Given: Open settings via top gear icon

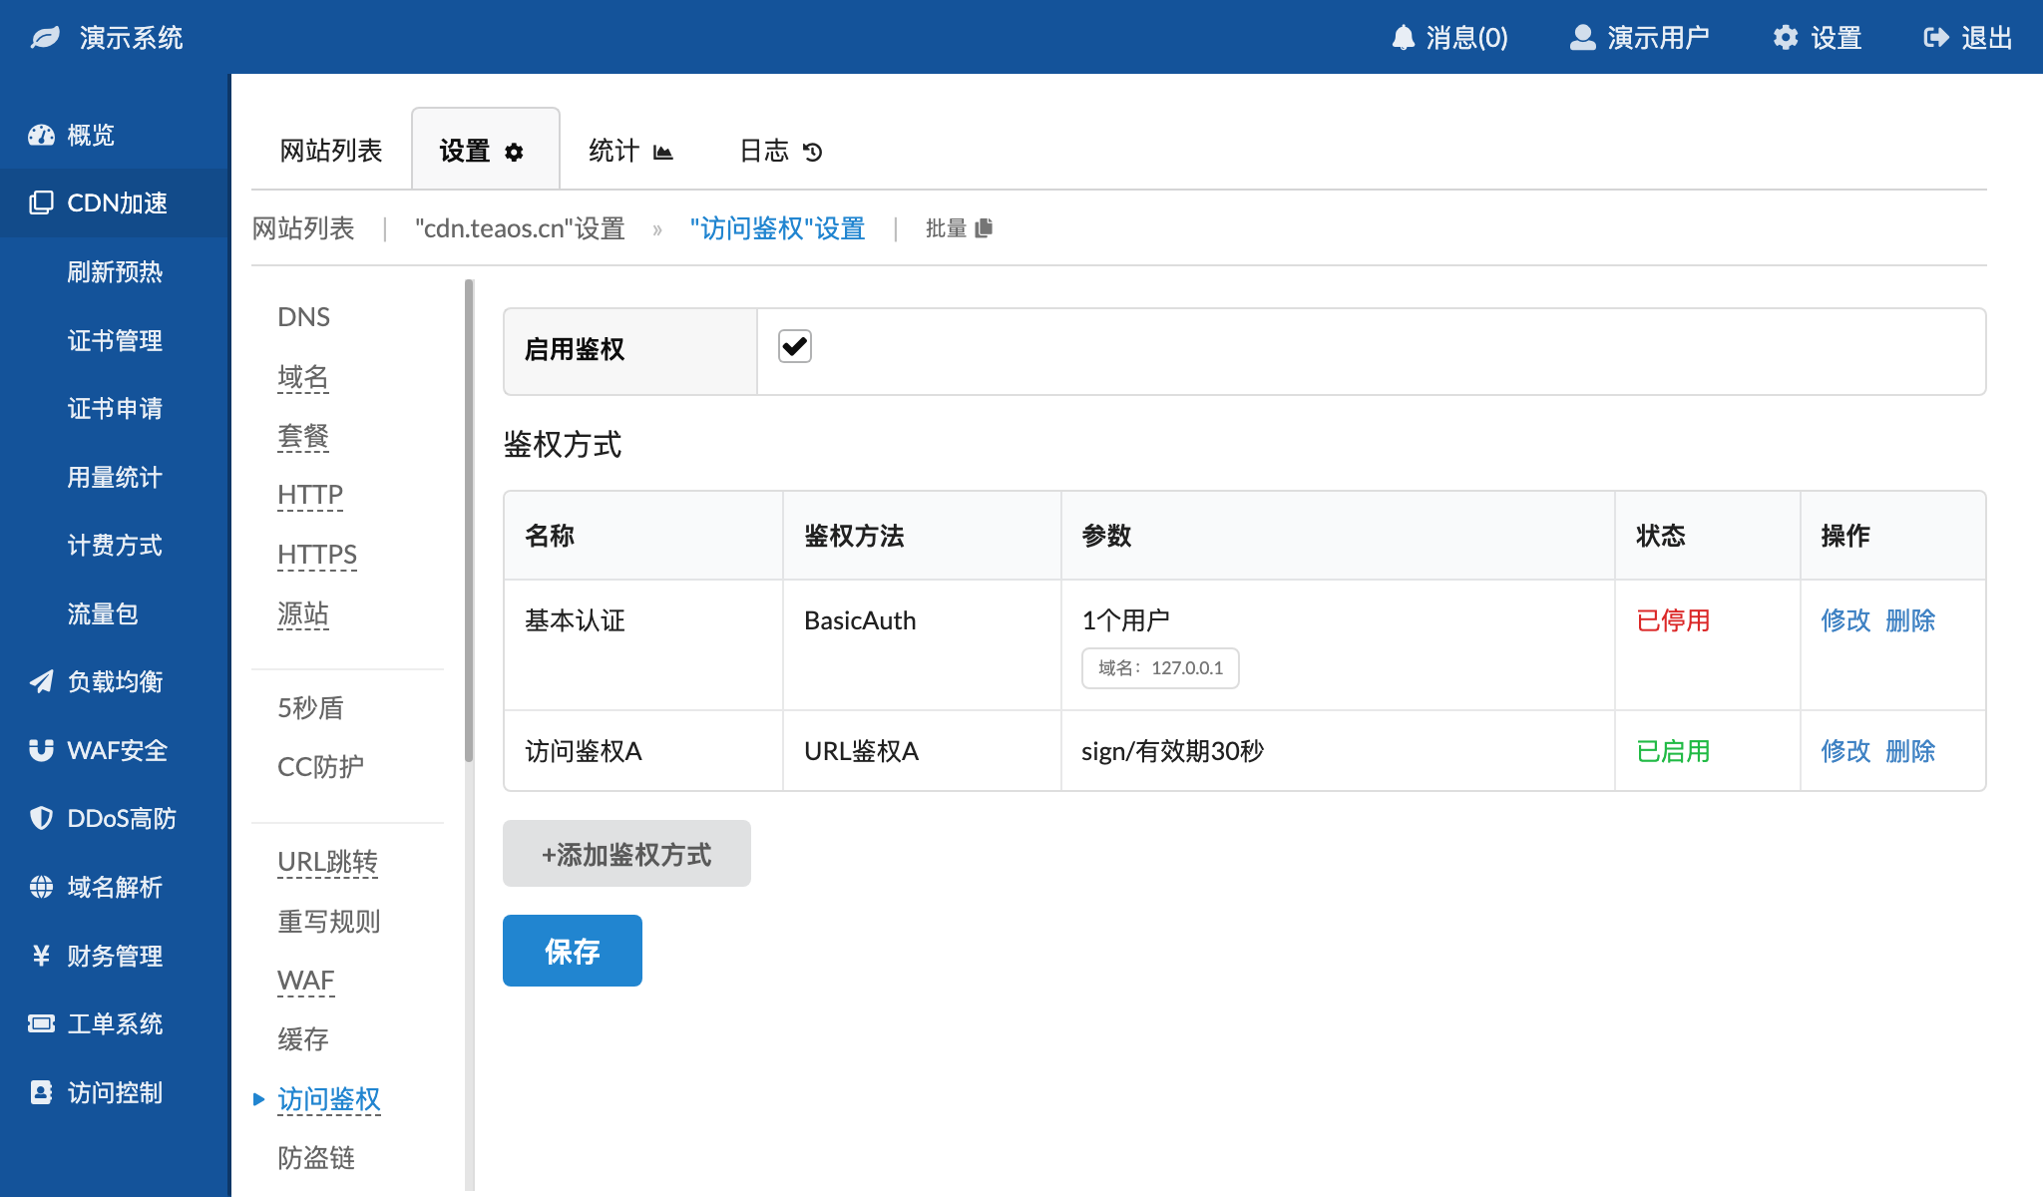Looking at the screenshot, I should tap(1785, 38).
